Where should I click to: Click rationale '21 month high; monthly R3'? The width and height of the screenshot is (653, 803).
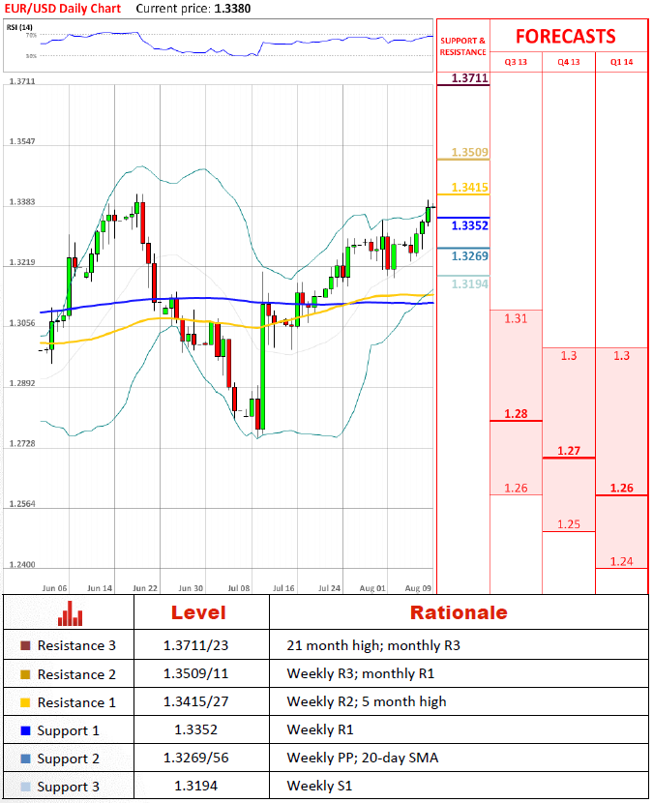tap(373, 645)
